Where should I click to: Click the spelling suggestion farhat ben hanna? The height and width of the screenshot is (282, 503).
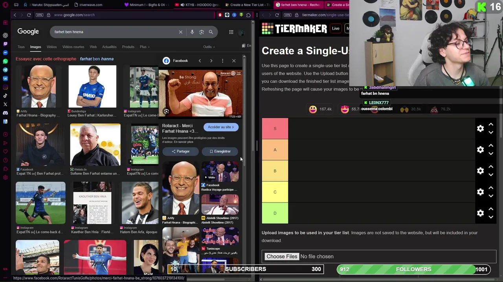(x=97, y=59)
